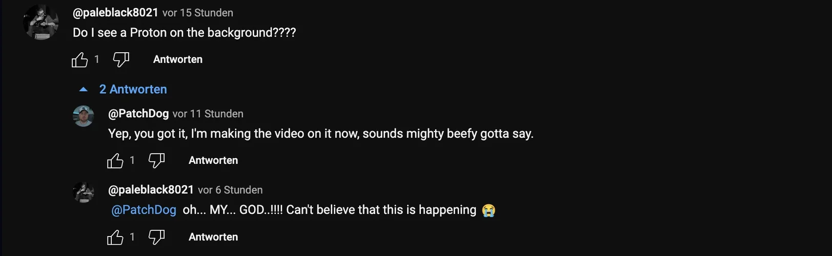
Task: Open @PatchDog channel from reply author name
Action: [138, 114]
